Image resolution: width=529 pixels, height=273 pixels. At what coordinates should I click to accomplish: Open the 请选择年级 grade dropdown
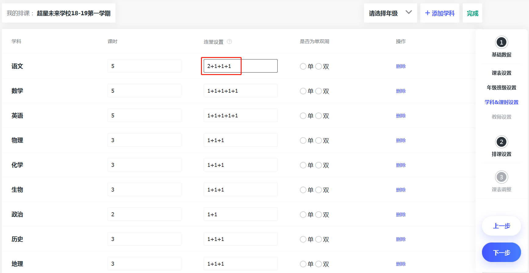(390, 13)
